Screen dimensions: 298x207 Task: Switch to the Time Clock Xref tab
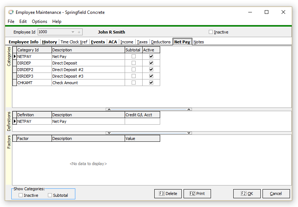(74, 42)
